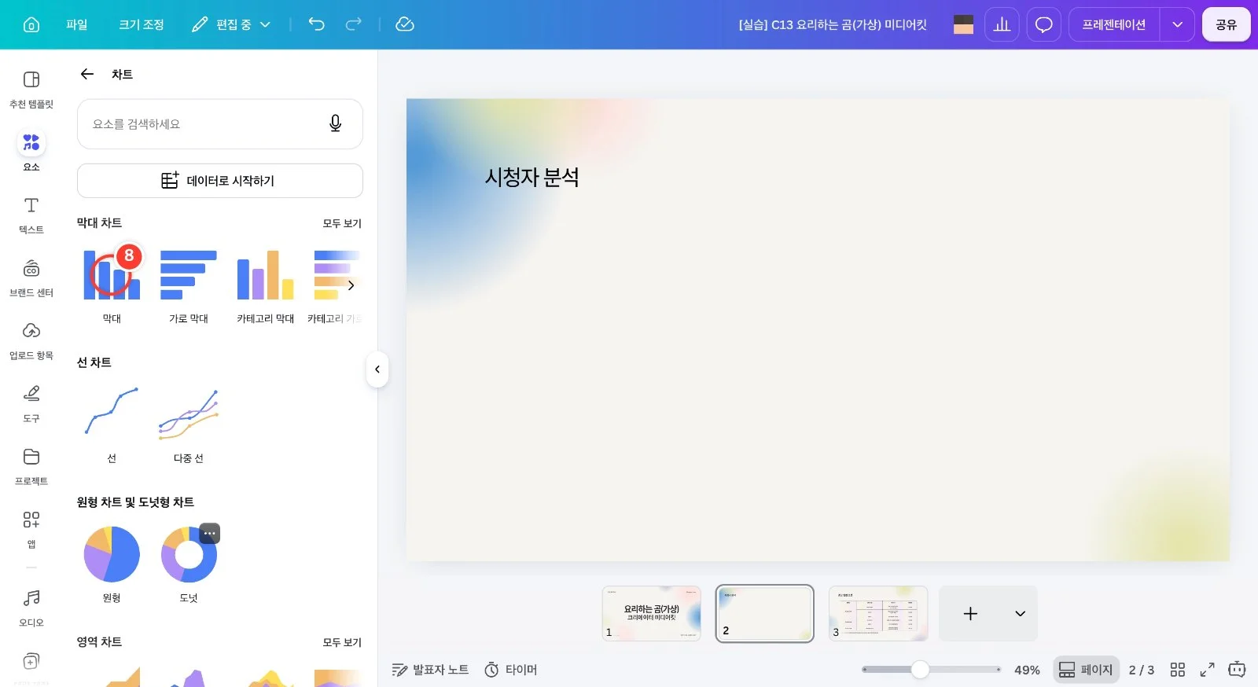1258x687 pixels.
Task: Select the 시청자 분석 heading text
Action: pos(532,178)
